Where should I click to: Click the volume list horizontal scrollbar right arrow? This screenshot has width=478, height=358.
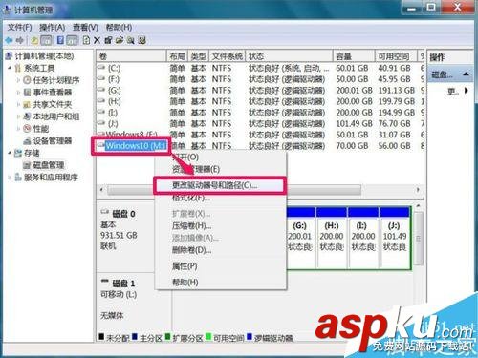coord(418,190)
